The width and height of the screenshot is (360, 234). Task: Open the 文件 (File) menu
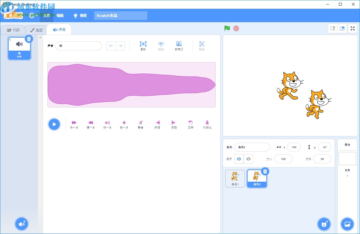tap(47, 15)
